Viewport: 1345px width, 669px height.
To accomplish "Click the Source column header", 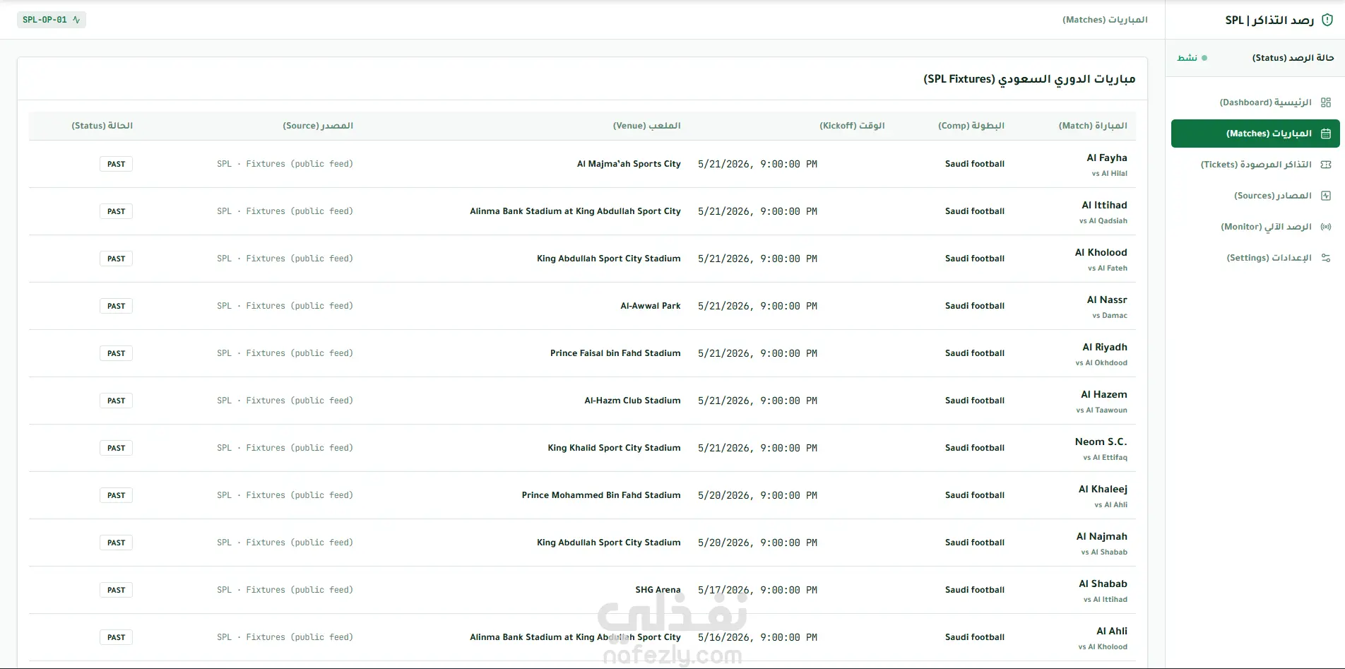I will click(x=318, y=126).
